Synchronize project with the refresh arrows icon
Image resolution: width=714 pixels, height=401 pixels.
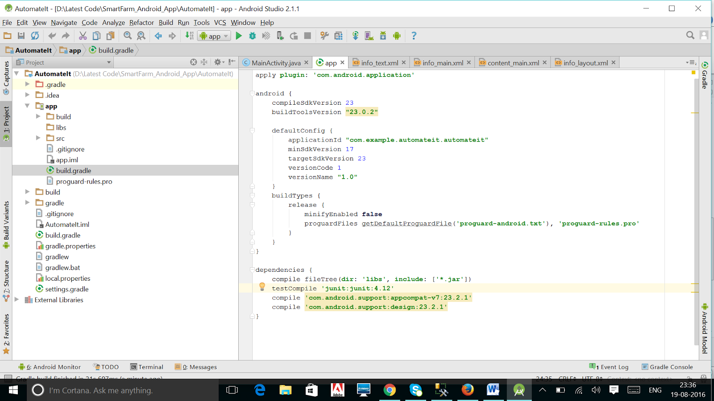(x=35, y=36)
